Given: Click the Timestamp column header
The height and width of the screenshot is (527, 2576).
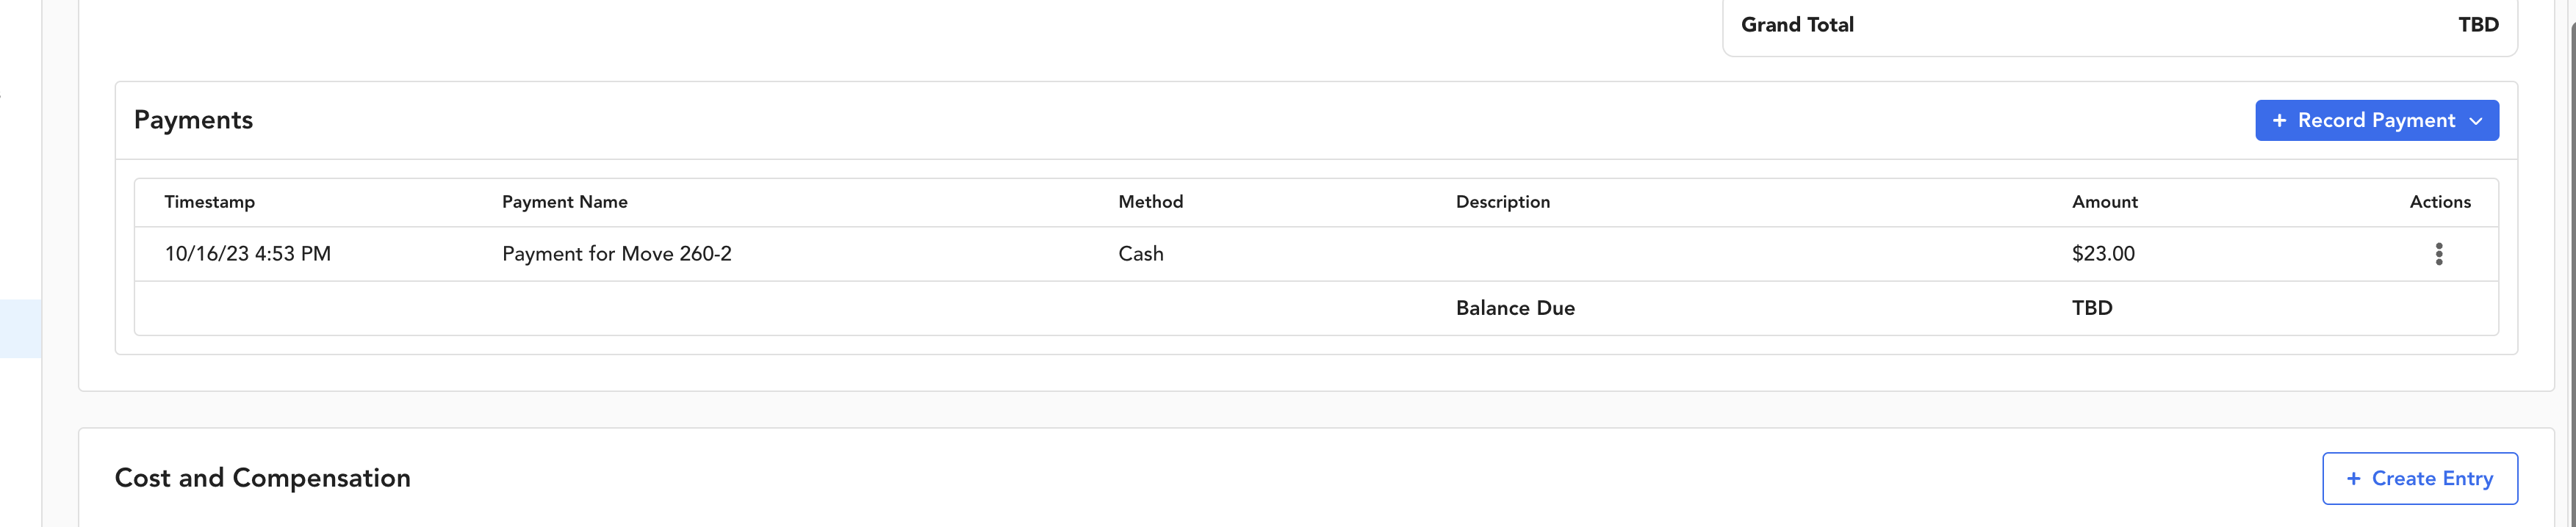Looking at the screenshot, I should tap(209, 202).
